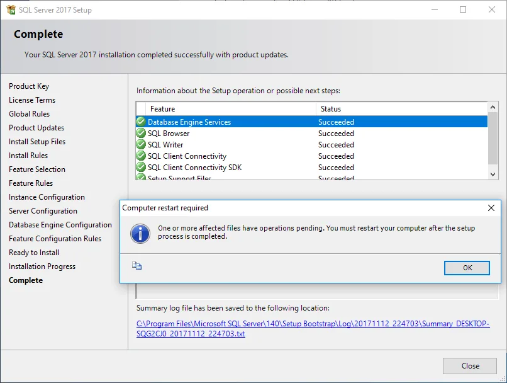This screenshot has width=507, height=383.
Task: Select Database Engine Services row
Action: coord(312,122)
